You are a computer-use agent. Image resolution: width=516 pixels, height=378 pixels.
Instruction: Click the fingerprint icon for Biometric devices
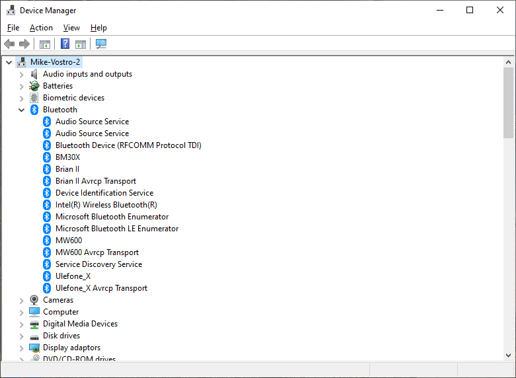click(x=34, y=98)
